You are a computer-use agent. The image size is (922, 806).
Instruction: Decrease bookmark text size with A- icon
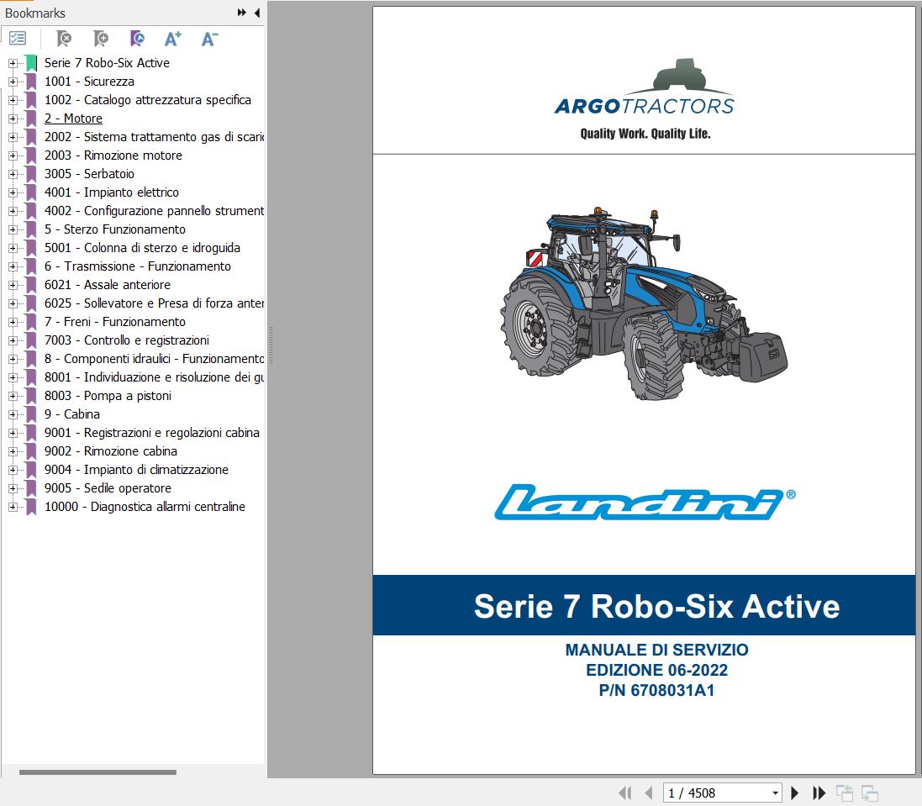coord(208,38)
